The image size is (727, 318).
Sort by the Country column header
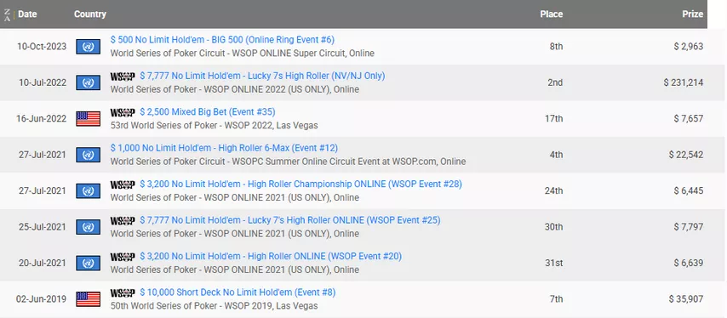(90, 14)
